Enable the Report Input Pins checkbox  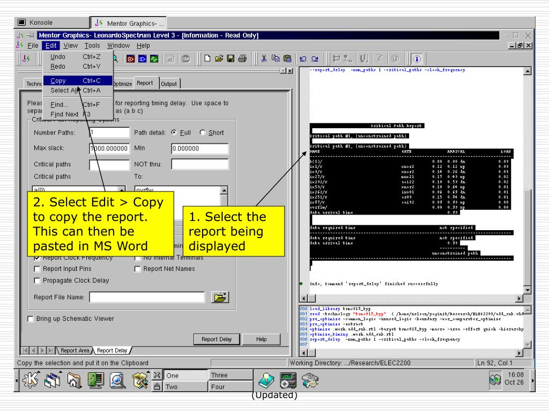click(x=37, y=269)
